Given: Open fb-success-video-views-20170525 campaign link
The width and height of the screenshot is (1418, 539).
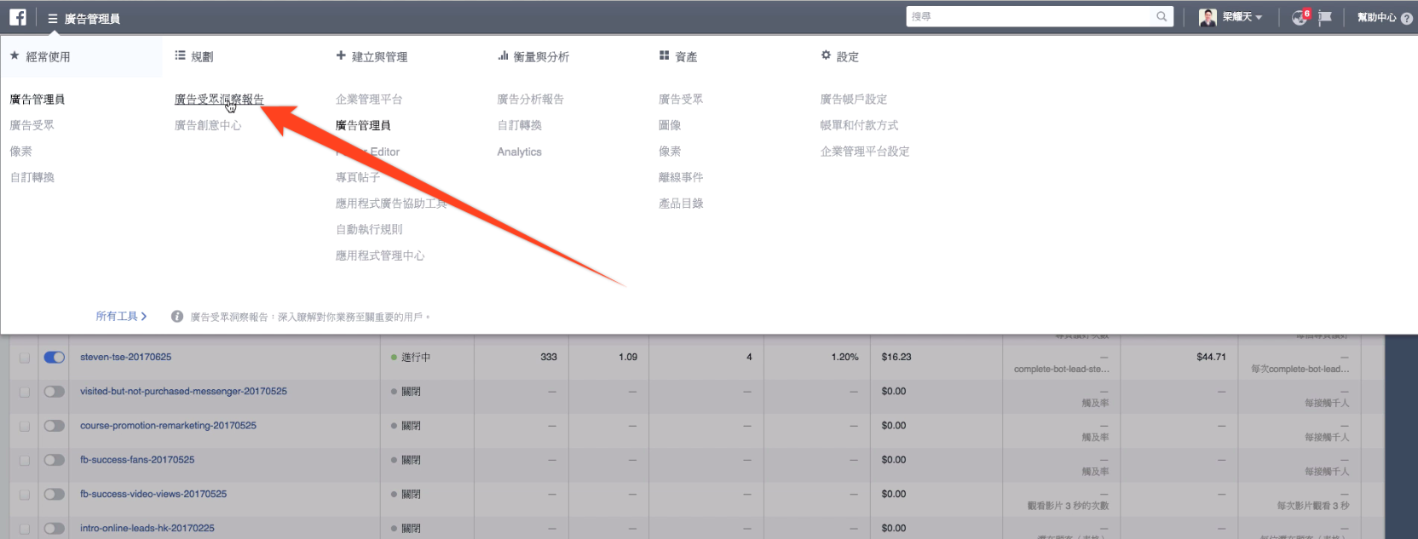Looking at the screenshot, I should click(153, 493).
